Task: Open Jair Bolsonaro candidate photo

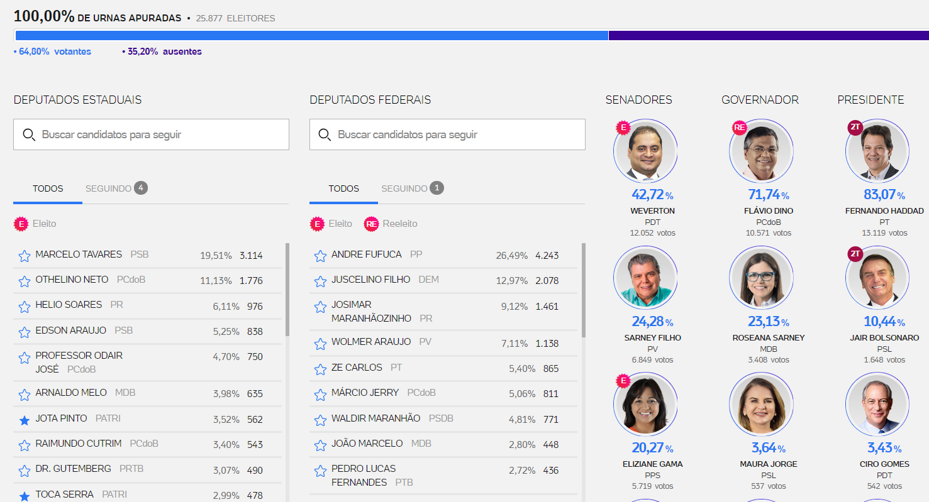Action: pyautogui.click(x=877, y=278)
